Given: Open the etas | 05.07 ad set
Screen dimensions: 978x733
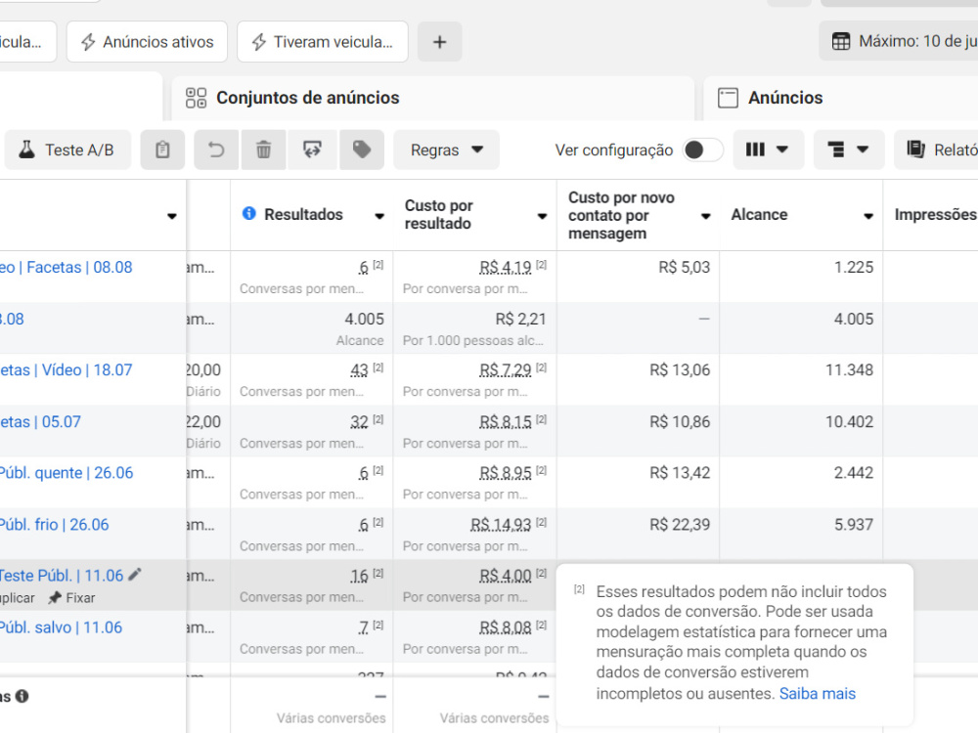Looking at the screenshot, I should [x=40, y=422].
